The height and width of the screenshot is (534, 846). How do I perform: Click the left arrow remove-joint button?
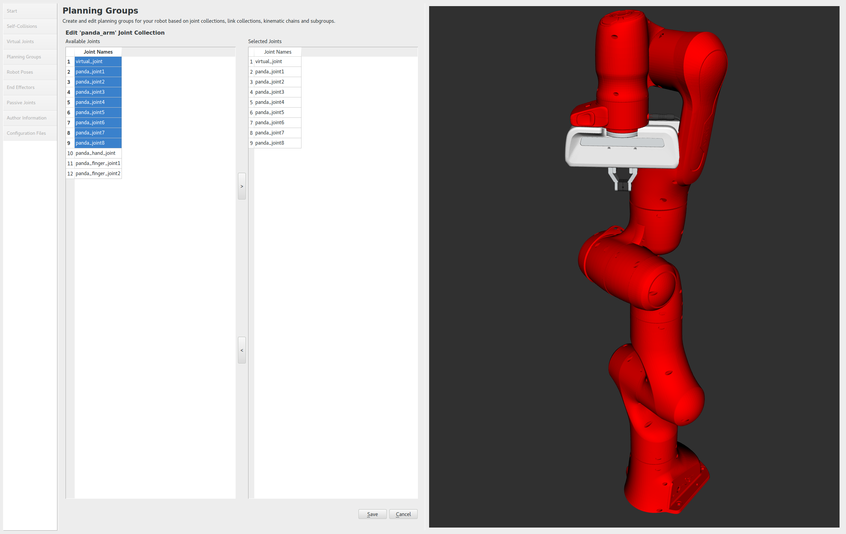(242, 350)
